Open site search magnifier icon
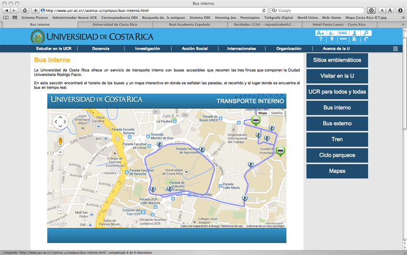Screen dimensions: 407x255 (366, 33)
